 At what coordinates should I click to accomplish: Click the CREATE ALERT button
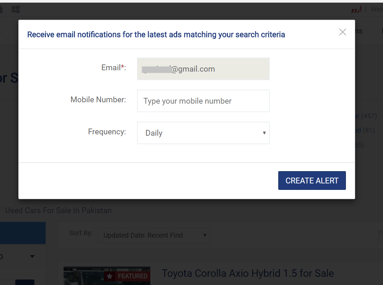[x=312, y=180]
